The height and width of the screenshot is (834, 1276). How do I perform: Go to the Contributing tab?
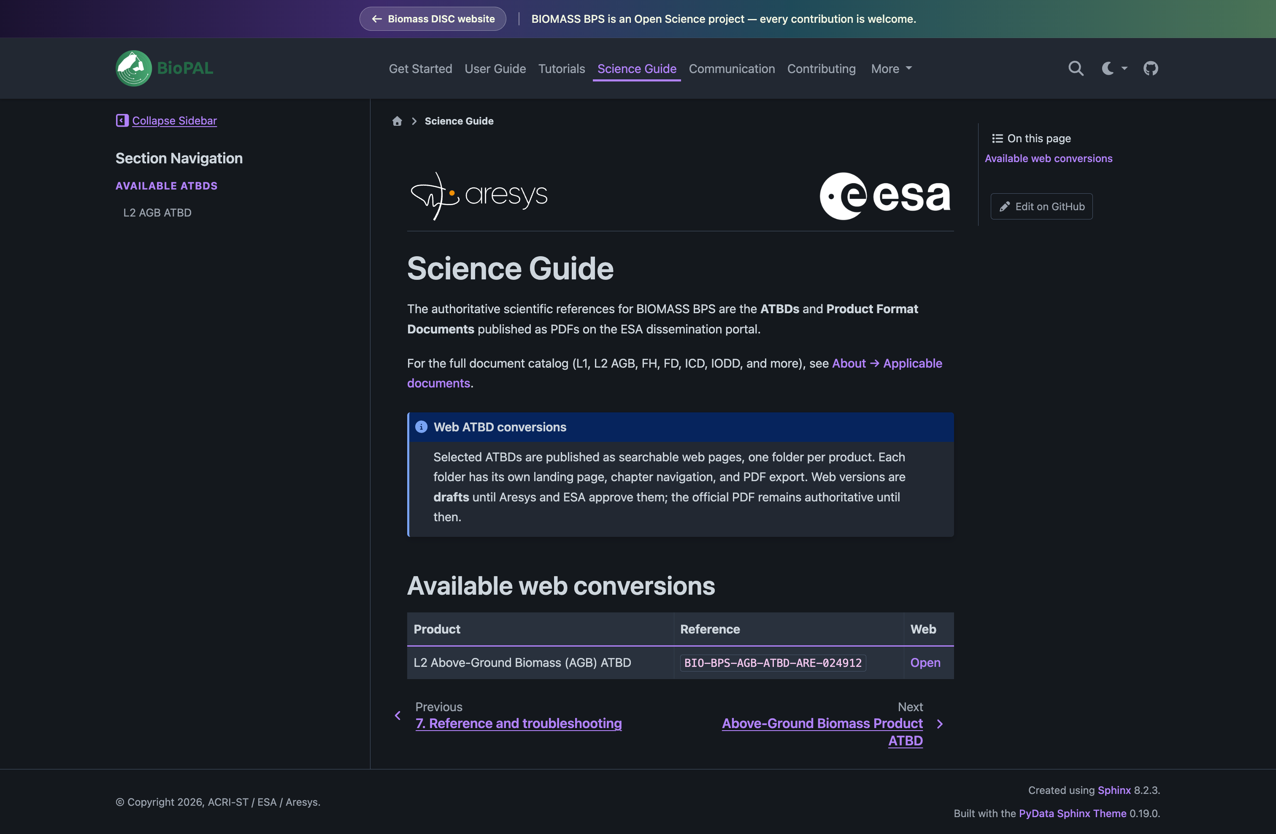coord(821,69)
